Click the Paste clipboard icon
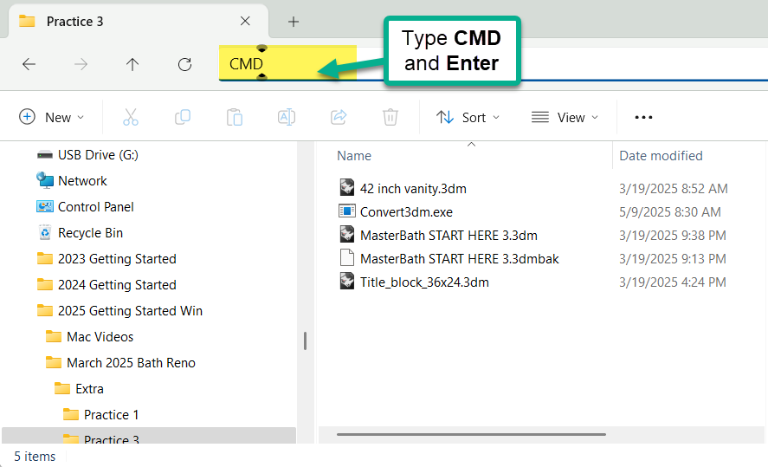 235,117
